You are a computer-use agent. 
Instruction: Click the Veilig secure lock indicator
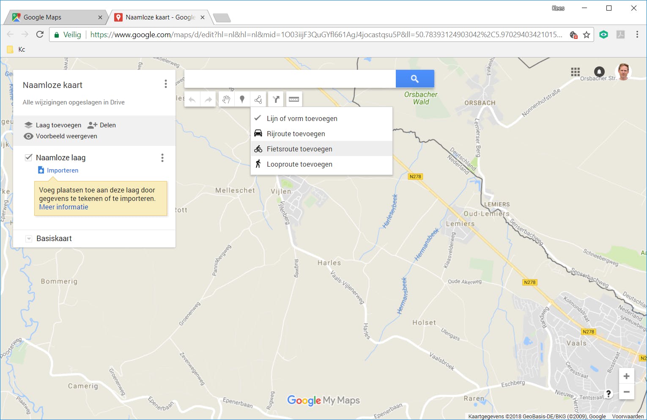tap(67, 35)
